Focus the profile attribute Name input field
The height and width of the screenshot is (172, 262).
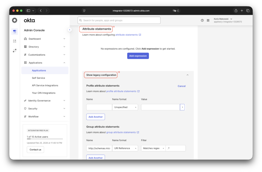pos(99,107)
